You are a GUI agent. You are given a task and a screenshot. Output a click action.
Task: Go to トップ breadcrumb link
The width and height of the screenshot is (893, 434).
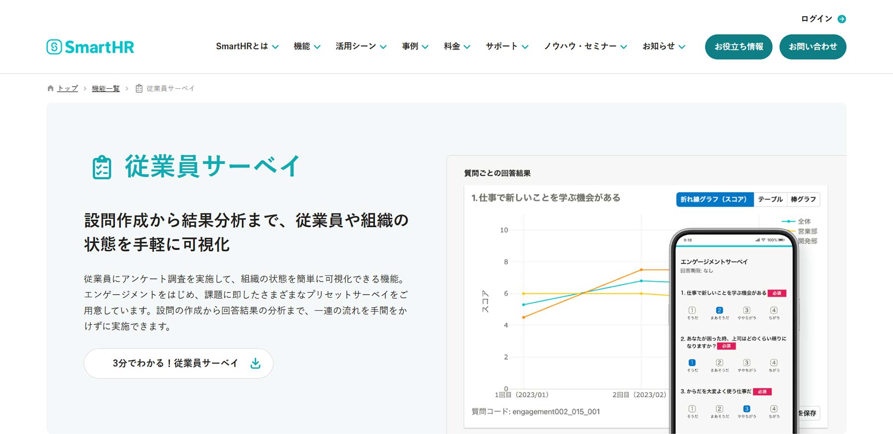(x=67, y=88)
